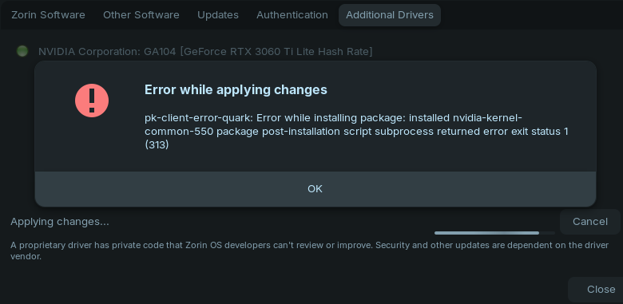This screenshot has height=304, width=623.
Task: Click the Close button at the bottom
Action: [601, 290]
